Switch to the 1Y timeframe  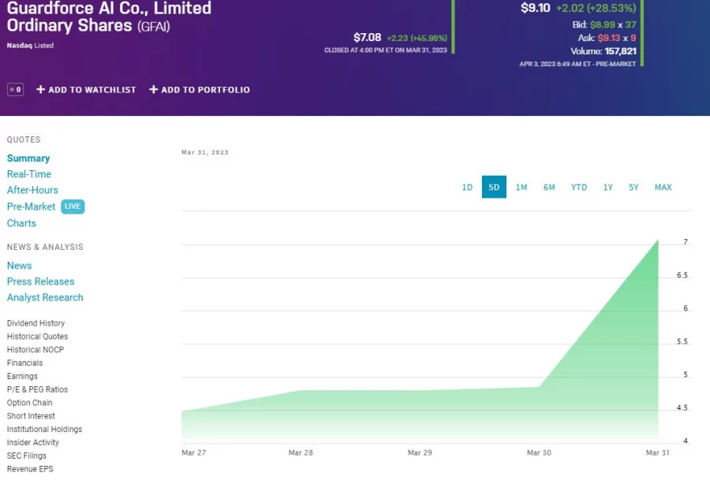607,187
